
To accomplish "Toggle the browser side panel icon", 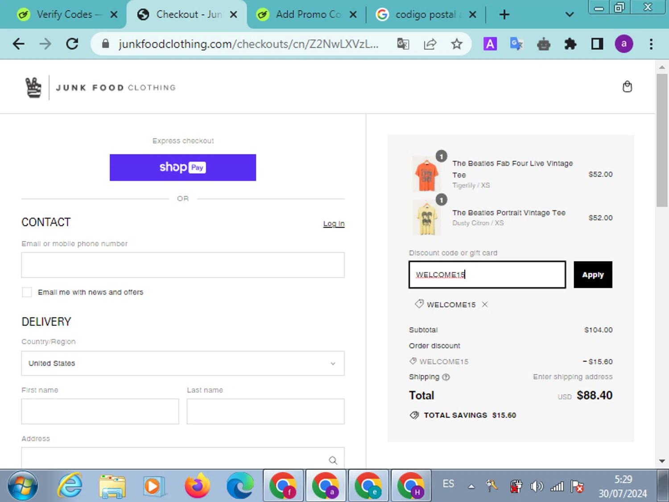I will point(597,44).
